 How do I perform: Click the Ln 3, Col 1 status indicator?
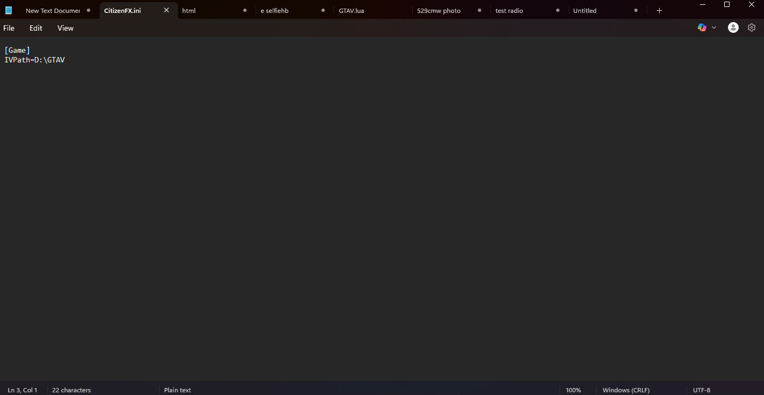coord(23,390)
